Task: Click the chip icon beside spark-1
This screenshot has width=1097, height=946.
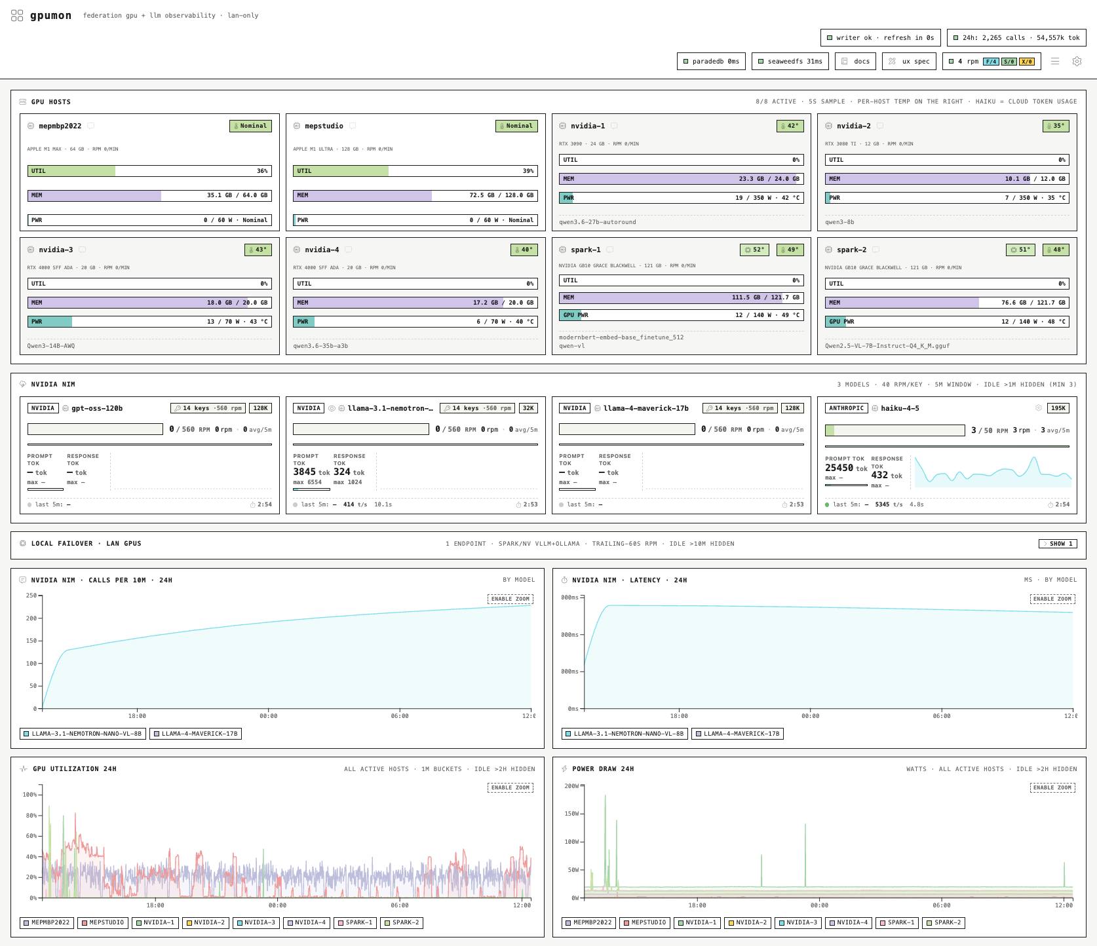Action: click(x=563, y=250)
